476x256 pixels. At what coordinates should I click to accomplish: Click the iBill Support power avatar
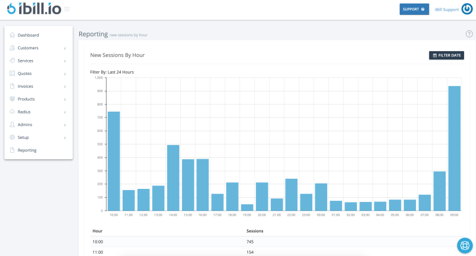[467, 9]
